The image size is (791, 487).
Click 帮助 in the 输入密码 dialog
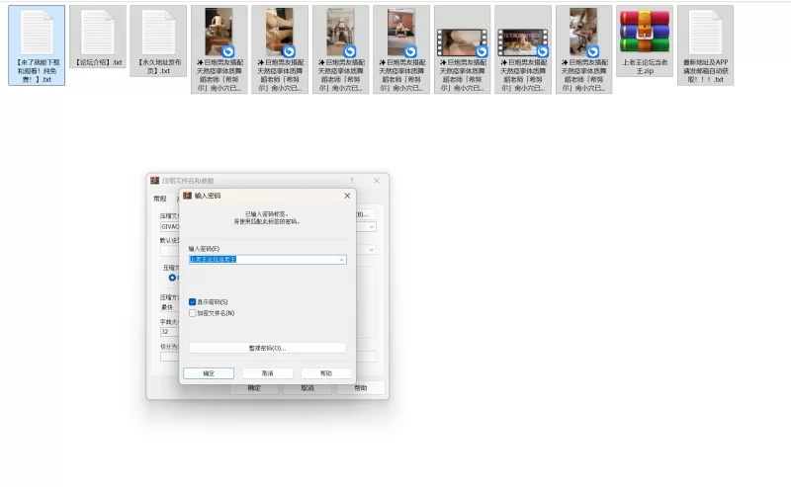tap(326, 373)
